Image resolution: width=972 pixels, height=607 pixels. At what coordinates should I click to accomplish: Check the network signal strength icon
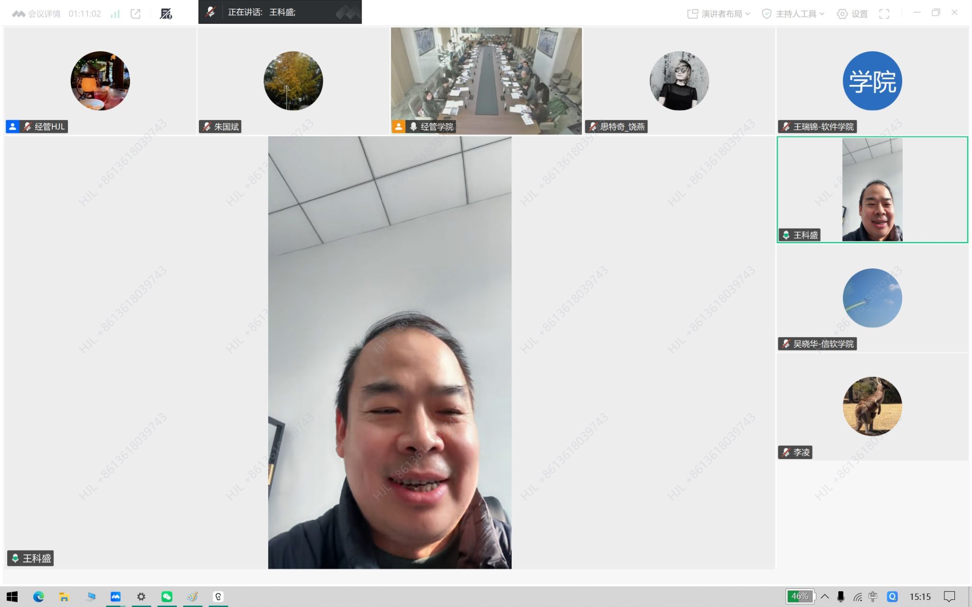click(115, 14)
